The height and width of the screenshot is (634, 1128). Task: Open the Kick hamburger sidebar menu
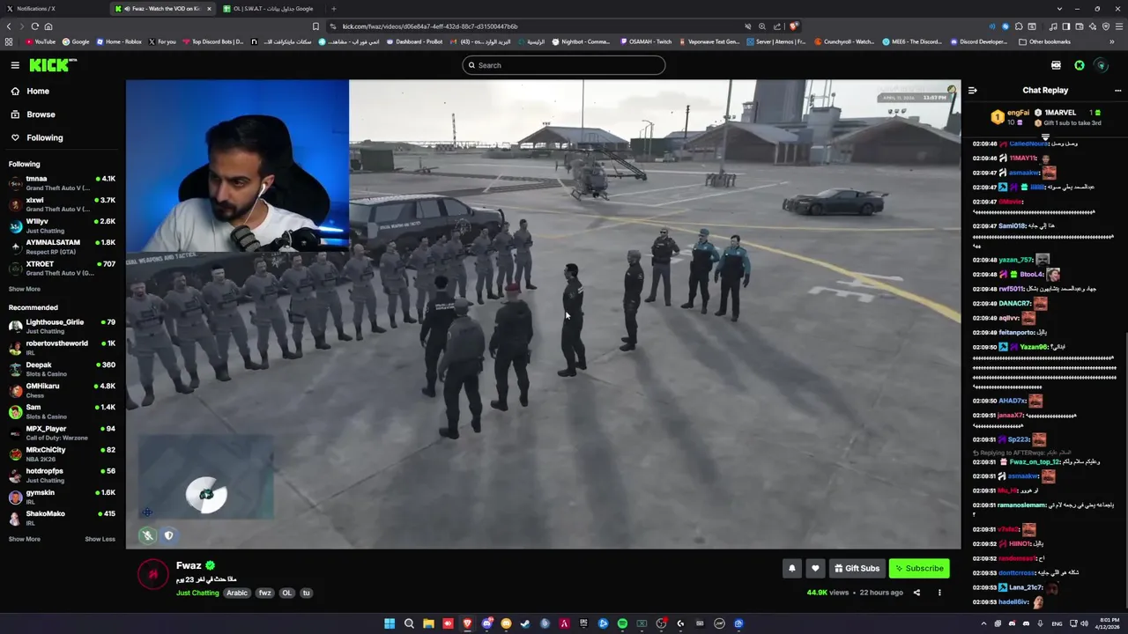tap(15, 65)
